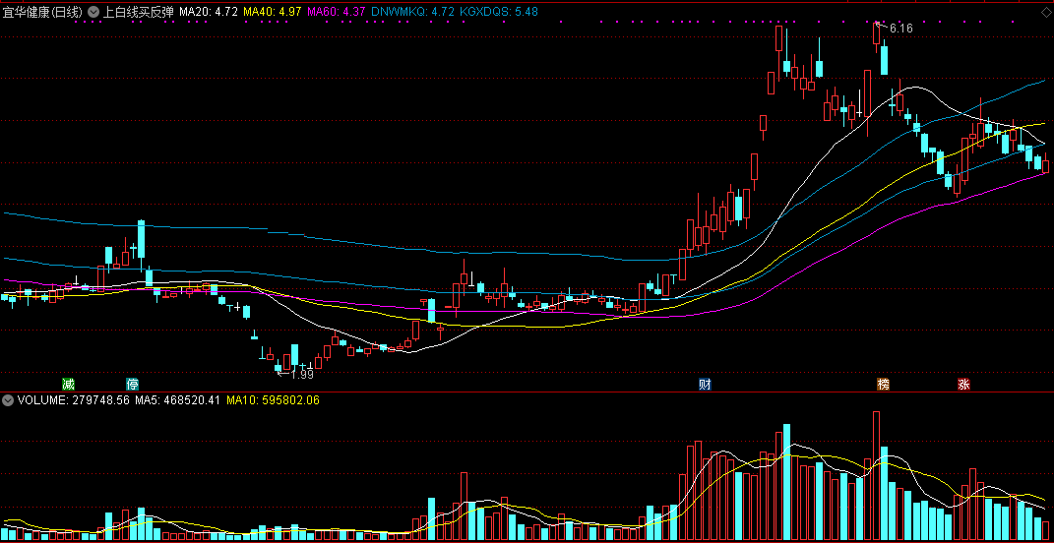Click the MA60: 4.37 label
The width and height of the screenshot is (1054, 543).
pyautogui.click(x=337, y=12)
